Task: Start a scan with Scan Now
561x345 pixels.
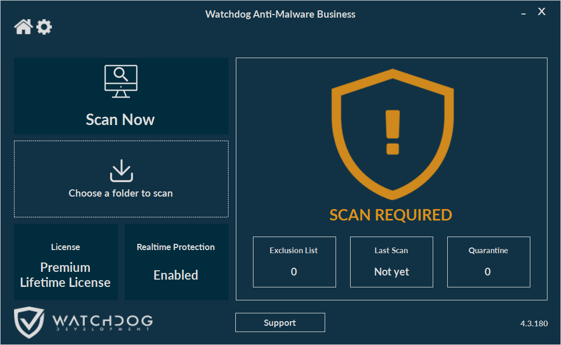Action: 121,96
